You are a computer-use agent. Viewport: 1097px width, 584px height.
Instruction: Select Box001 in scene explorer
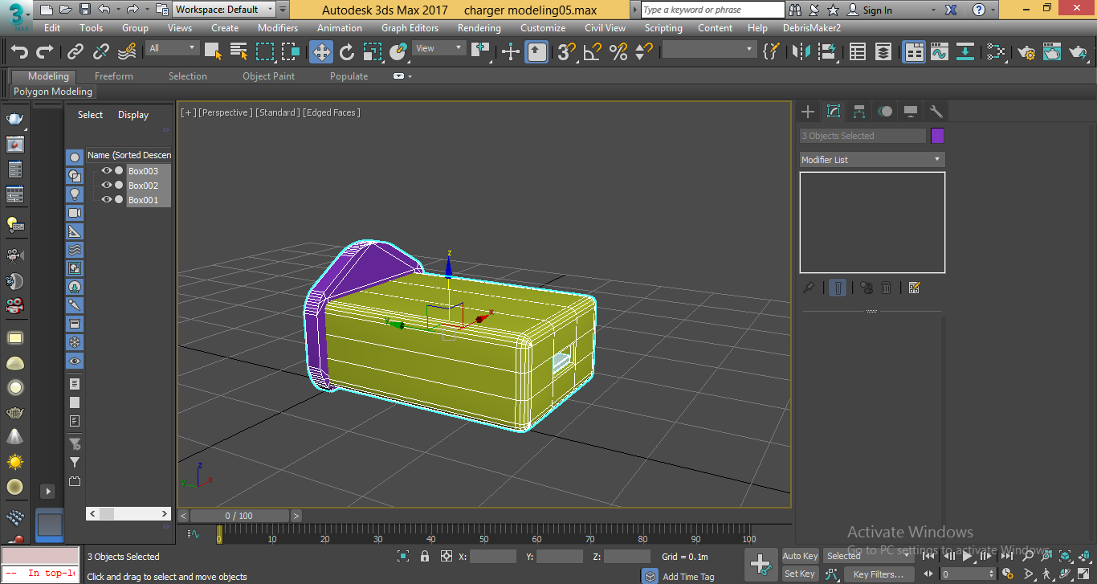pos(143,200)
